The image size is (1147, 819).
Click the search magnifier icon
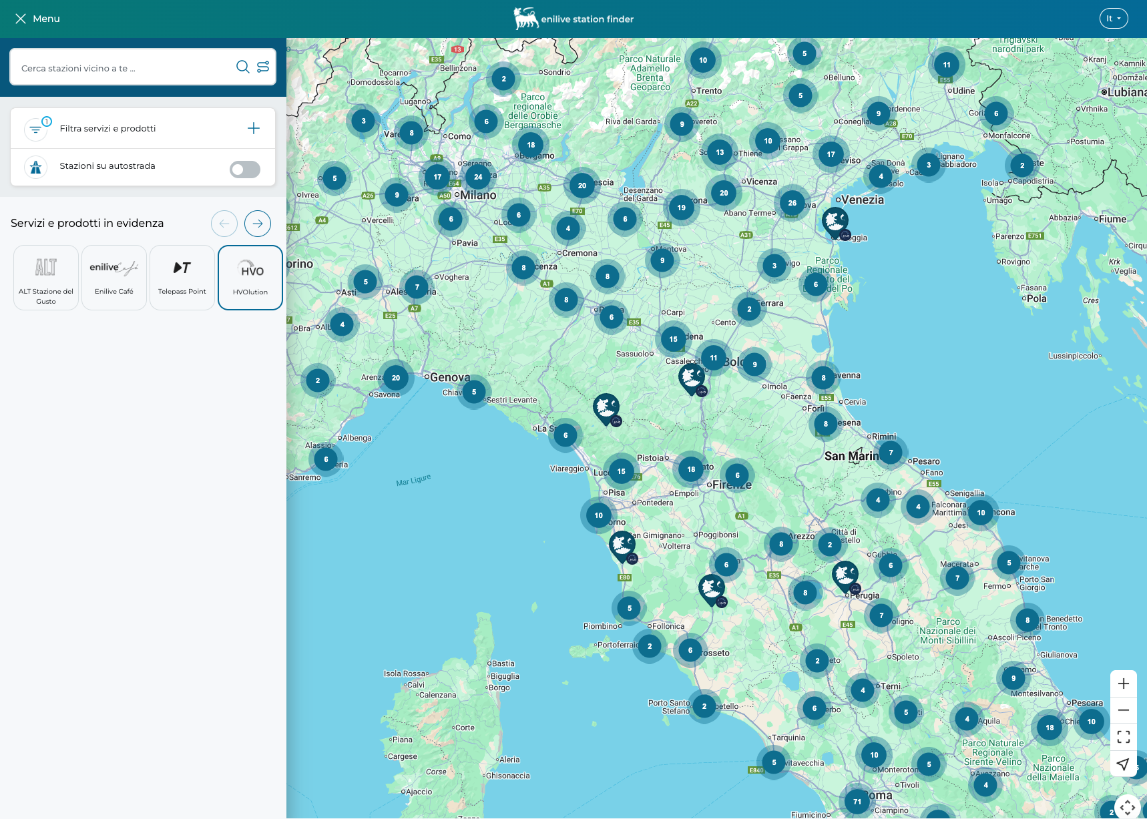click(x=242, y=67)
